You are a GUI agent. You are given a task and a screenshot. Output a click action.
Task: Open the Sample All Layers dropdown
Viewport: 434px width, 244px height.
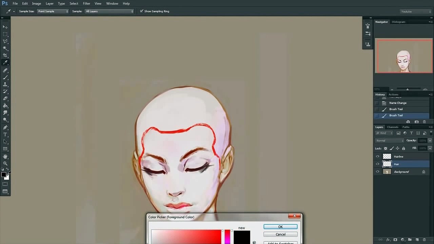coord(109,11)
